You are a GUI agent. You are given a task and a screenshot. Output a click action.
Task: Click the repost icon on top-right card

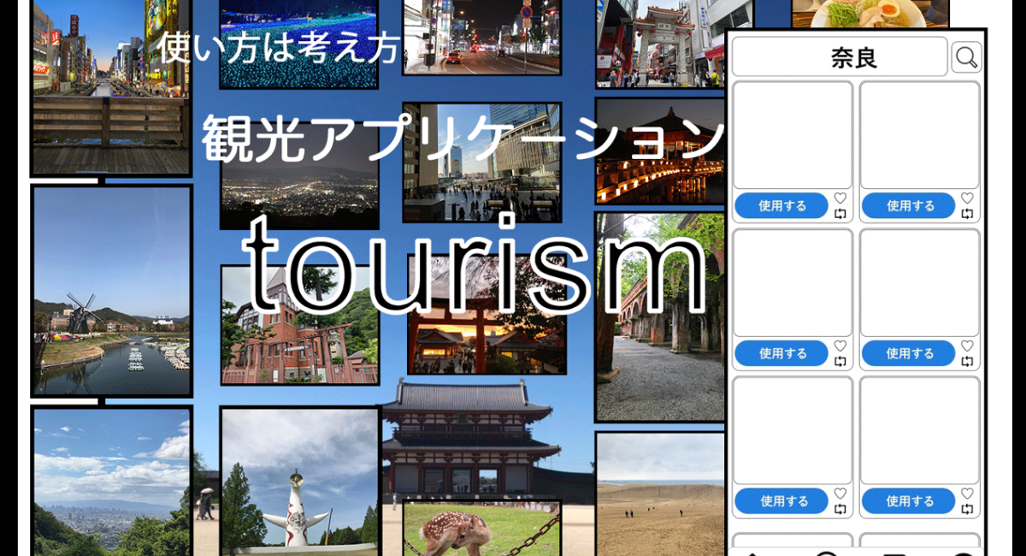tap(967, 214)
